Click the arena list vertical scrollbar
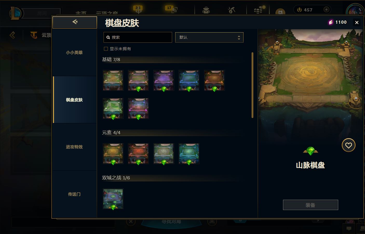Screen dimensions: 365x234 [x=252, y=85]
